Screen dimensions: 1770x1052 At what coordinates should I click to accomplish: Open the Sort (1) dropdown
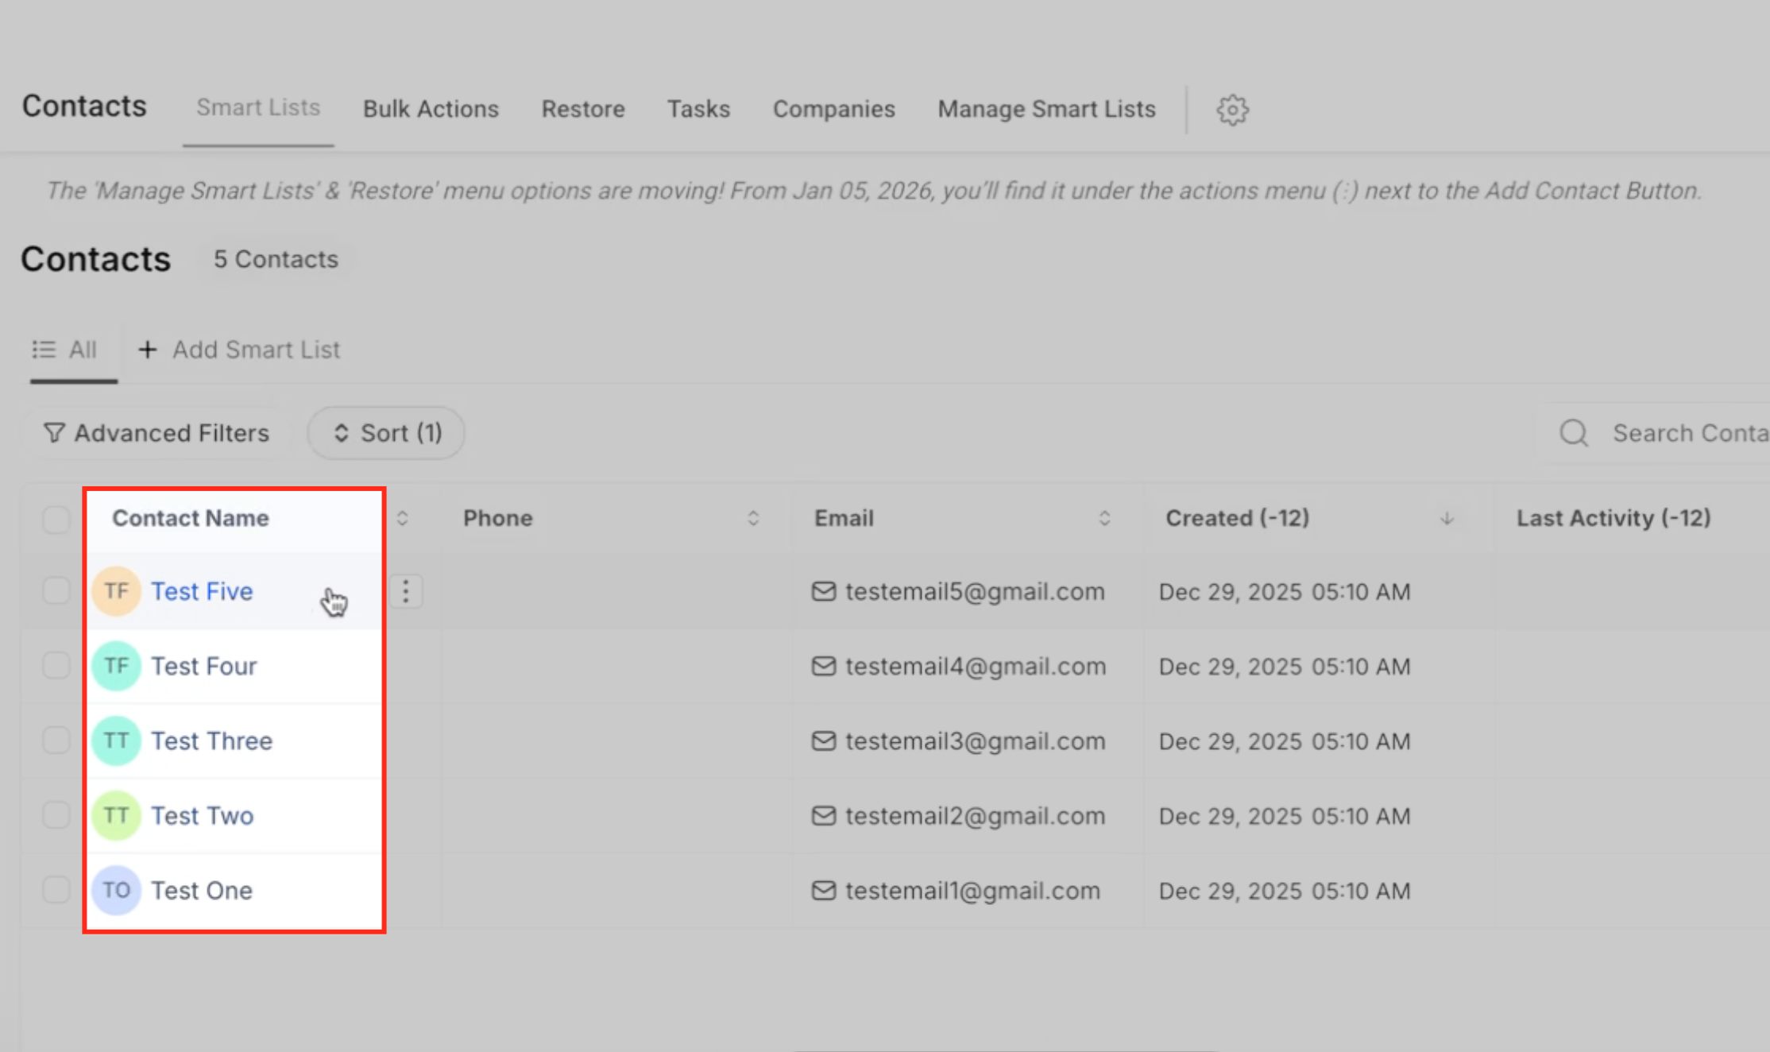tap(386, 433)
